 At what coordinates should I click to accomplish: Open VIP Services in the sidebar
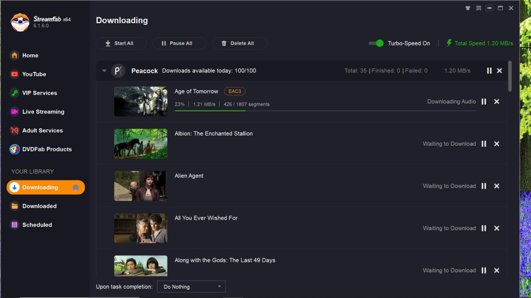(39, 93)
